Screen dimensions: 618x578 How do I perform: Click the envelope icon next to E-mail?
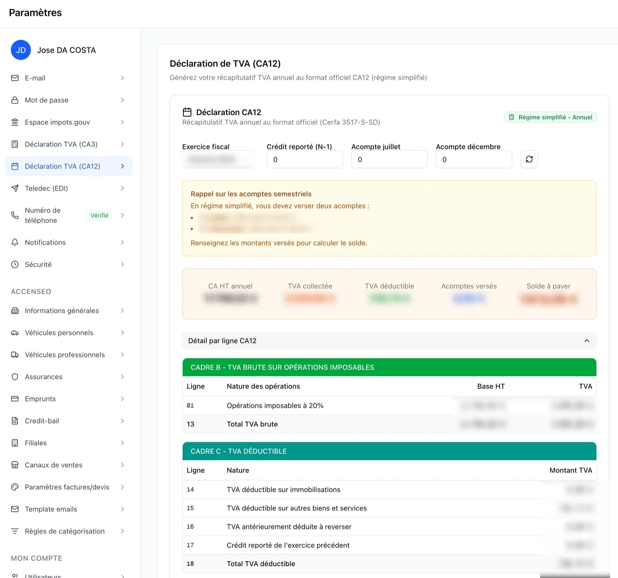click(15, 78)
